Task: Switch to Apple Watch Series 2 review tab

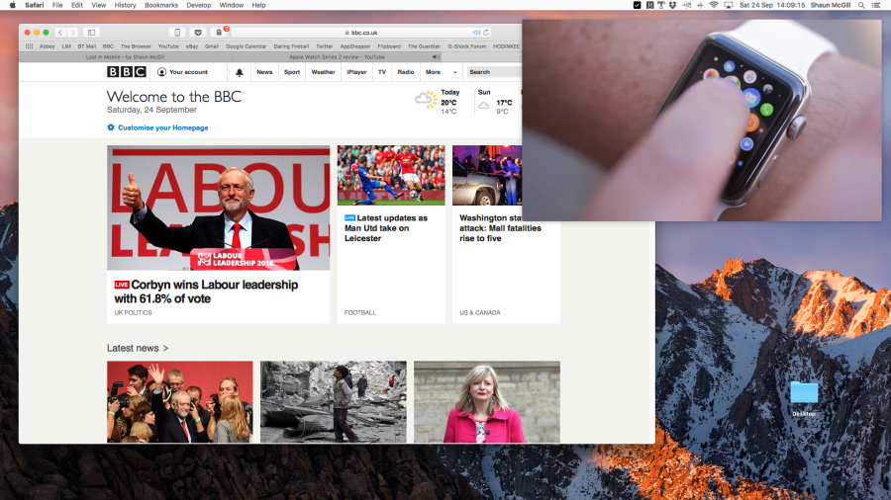Action: click(337, 56)
